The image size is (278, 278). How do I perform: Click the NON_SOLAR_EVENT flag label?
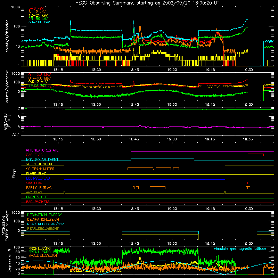click(x=42, y=160)
